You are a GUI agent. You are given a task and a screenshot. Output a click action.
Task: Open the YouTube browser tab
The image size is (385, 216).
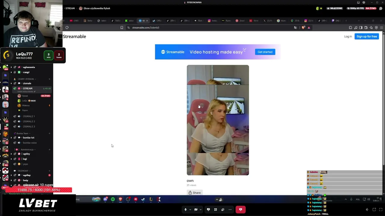point(74,21)
